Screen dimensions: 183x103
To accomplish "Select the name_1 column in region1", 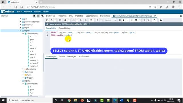I will coord(33,54).
